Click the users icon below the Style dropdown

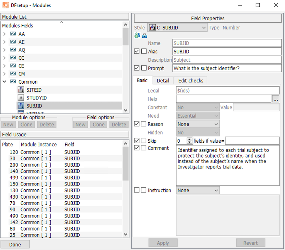tap(137, 36)
